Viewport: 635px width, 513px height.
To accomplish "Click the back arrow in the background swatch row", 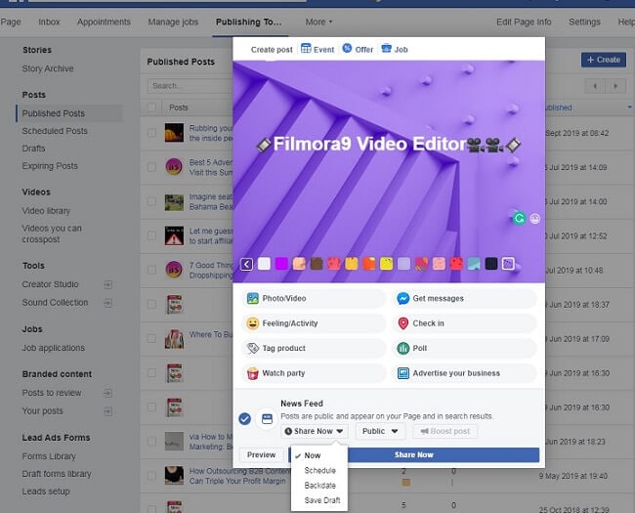I will [246, 264].
